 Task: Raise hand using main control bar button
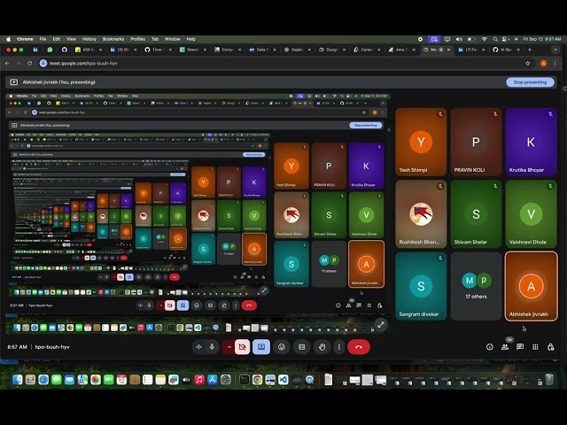(322, 347)
